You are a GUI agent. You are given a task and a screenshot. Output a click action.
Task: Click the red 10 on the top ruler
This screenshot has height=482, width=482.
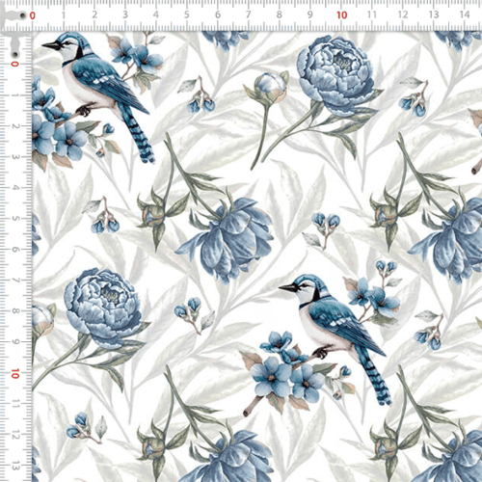coord(342,15)
